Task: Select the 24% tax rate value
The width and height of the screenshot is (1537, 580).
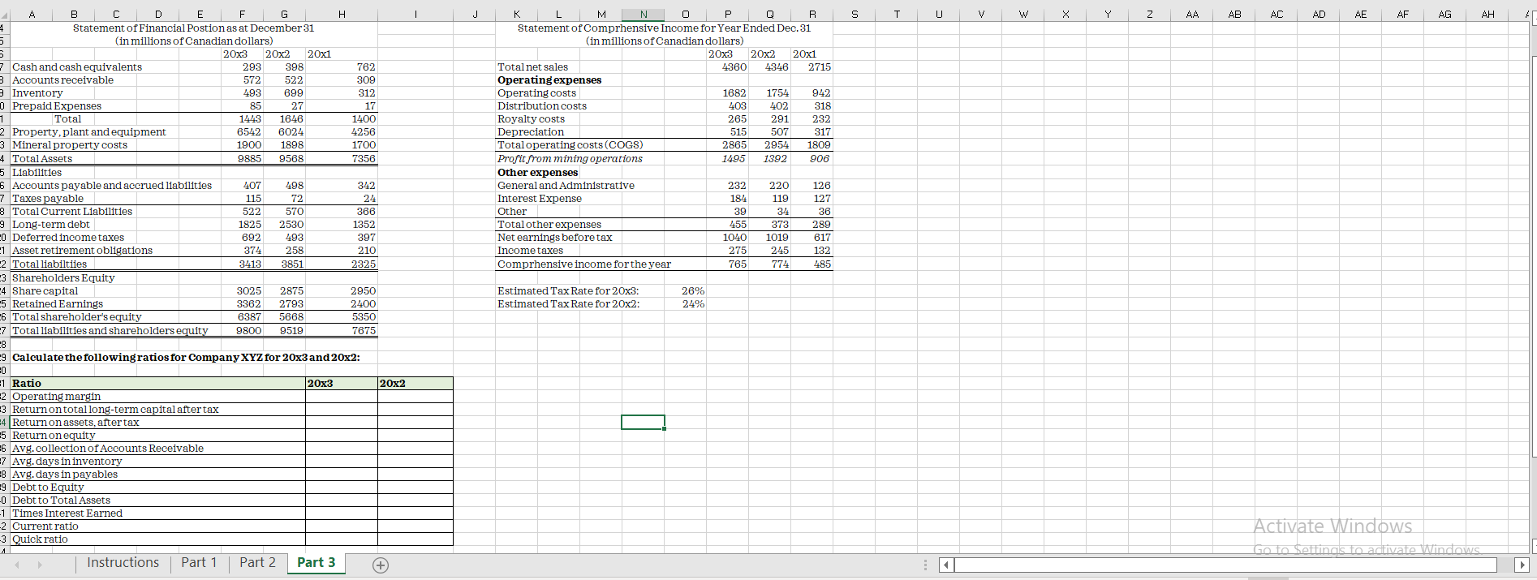Action: 693,304
